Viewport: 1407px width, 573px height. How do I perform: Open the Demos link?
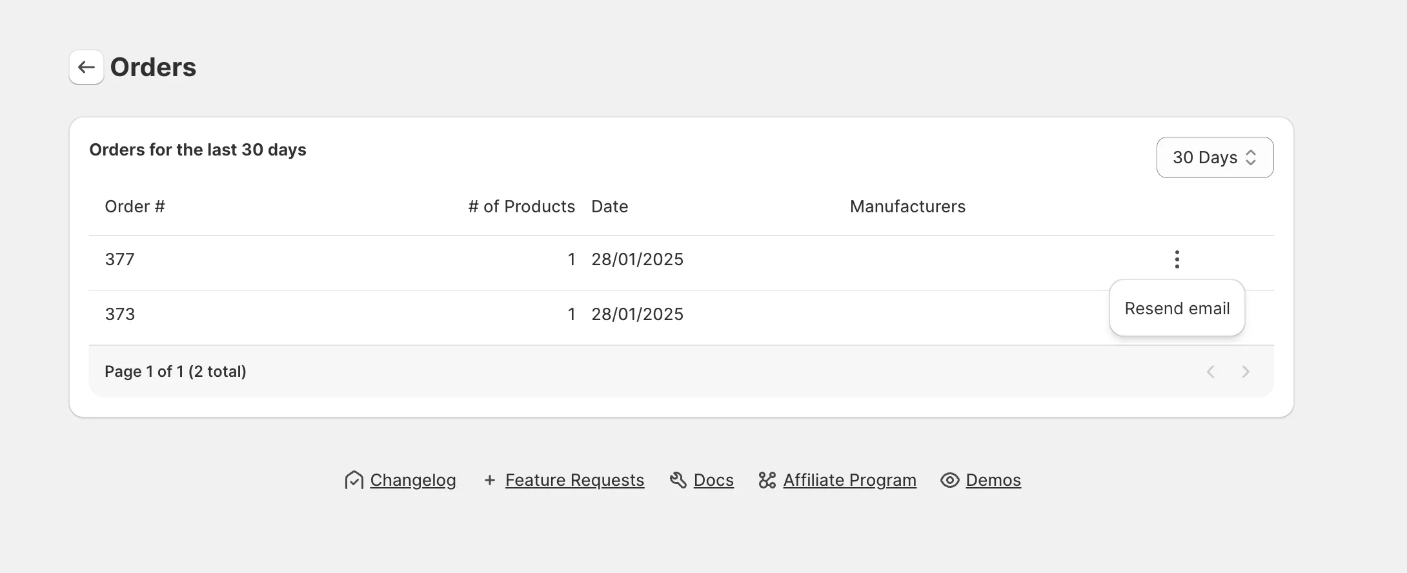pyautogui.click(x=993, y=480)
